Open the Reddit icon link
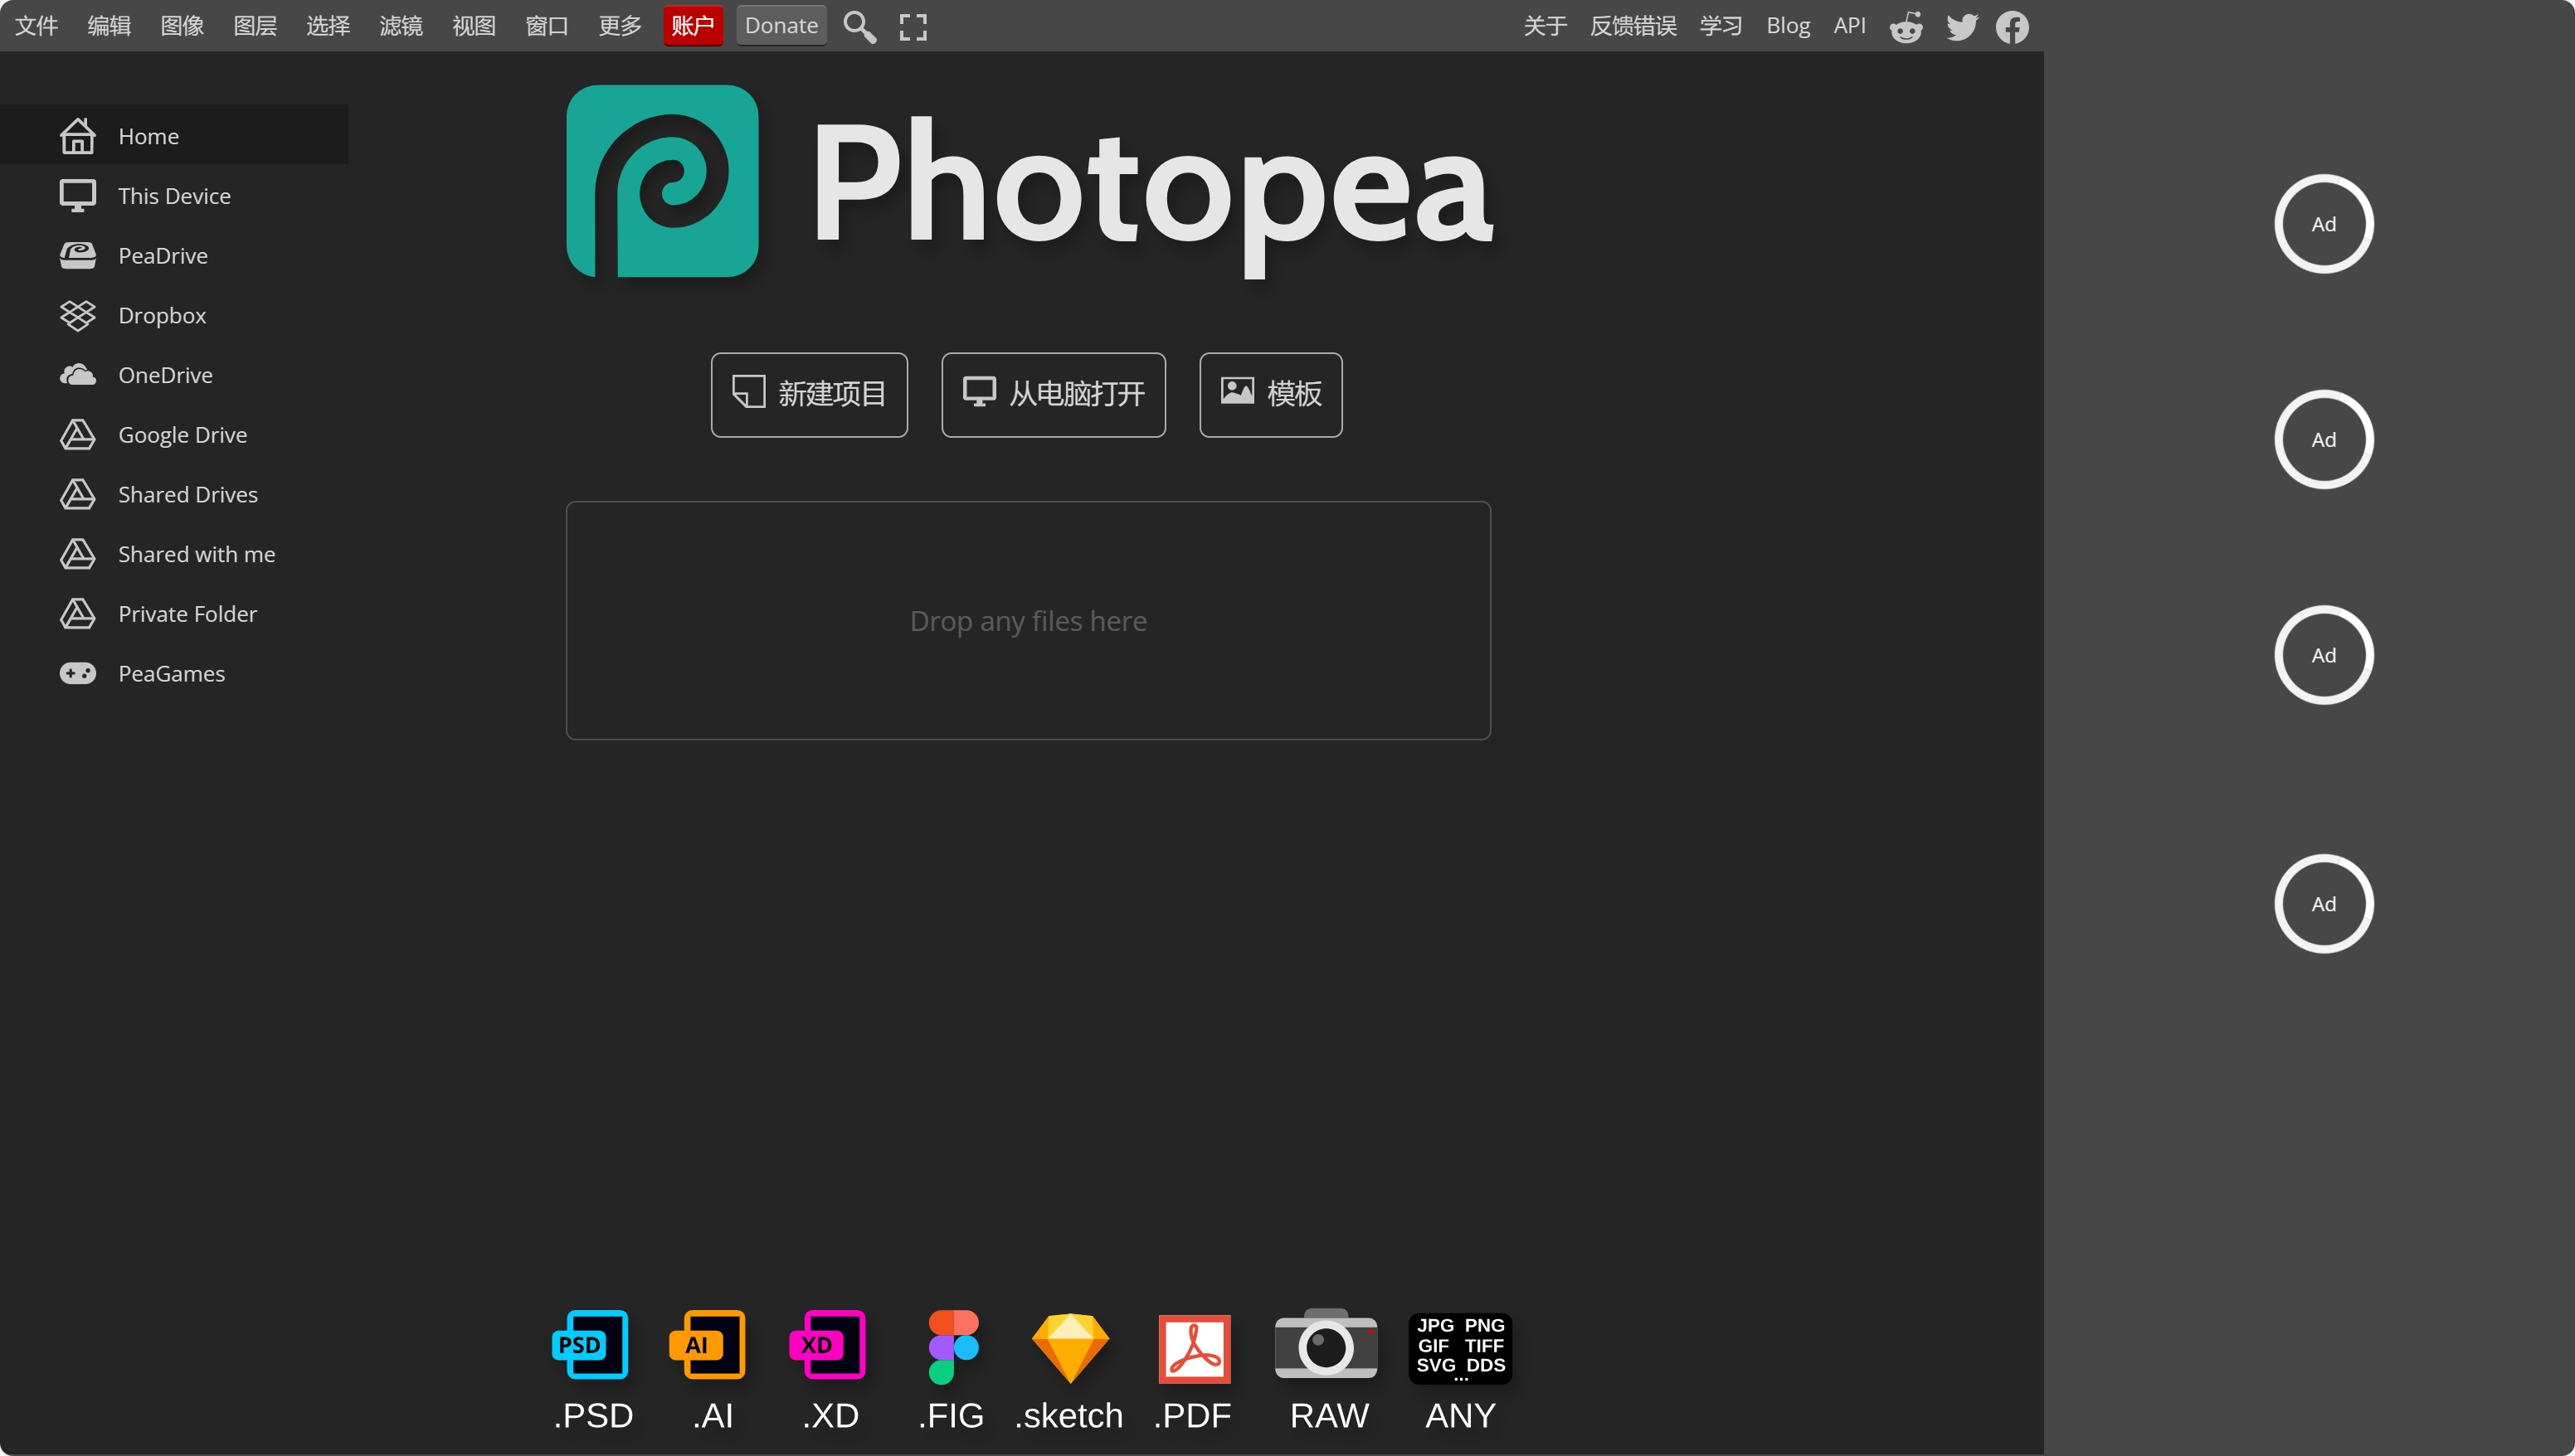 pyautogui.click(x=1906, y=27)
